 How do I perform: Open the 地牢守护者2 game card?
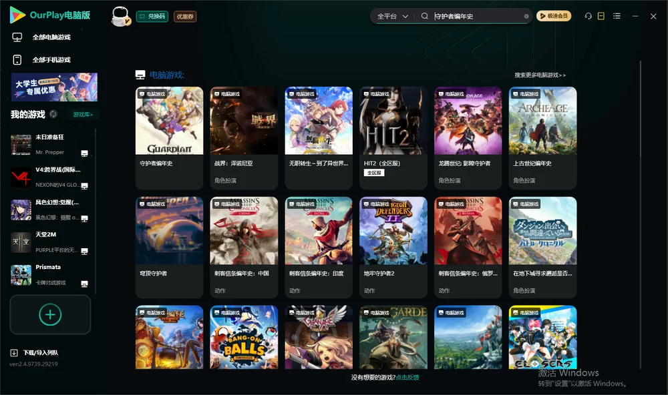(393, 248)
